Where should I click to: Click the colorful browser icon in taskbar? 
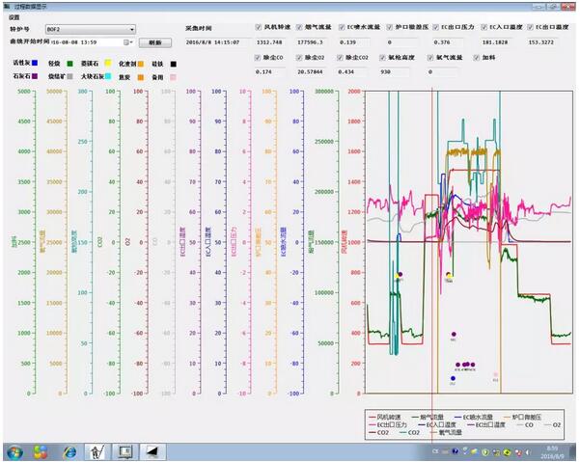coord(42,450)
